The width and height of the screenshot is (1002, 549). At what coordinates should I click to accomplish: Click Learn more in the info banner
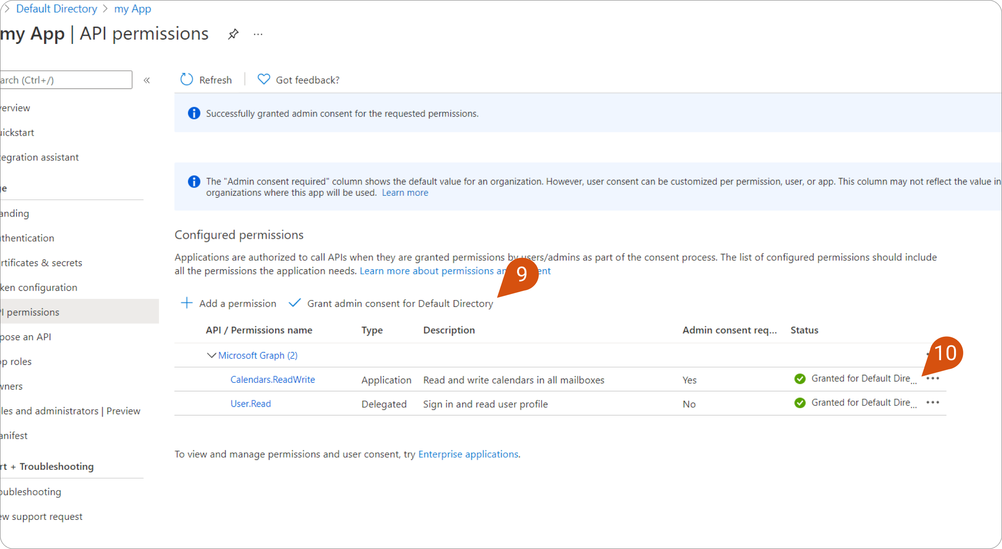click(x=405, y=193)
